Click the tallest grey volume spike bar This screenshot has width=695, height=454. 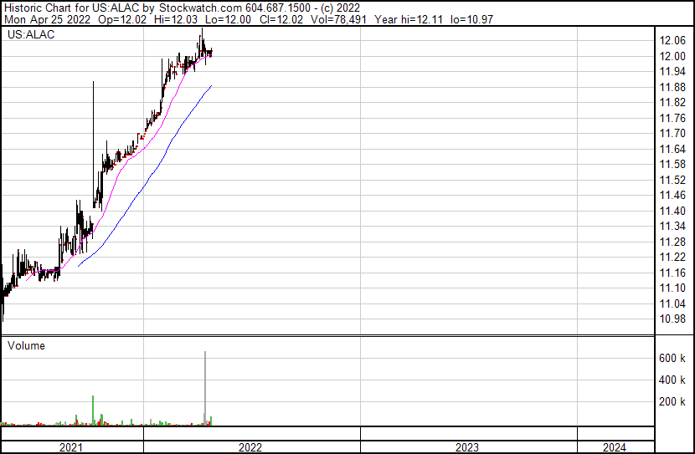coord(205,385)
